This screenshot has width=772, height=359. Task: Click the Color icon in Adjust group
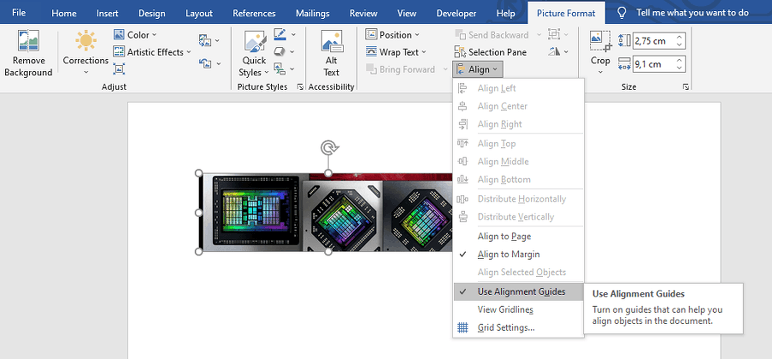pyautogui.click(x=119, y=35)
